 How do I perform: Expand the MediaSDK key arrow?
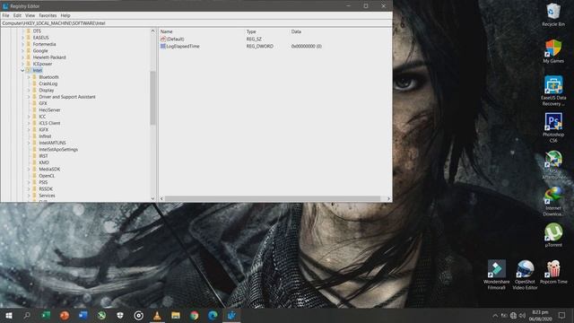(x=29, y=170)
